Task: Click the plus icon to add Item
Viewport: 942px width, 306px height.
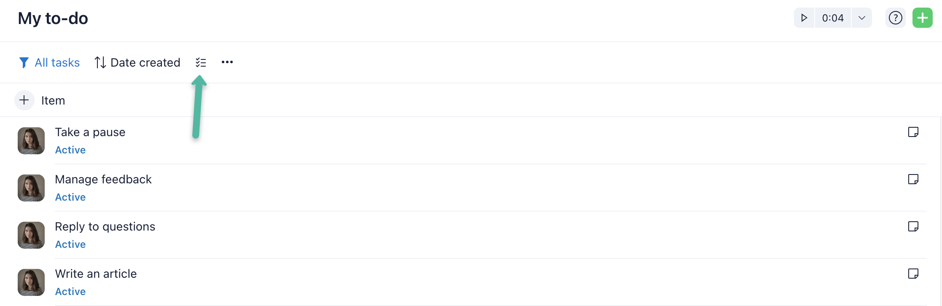Action: tap(24, 100)
